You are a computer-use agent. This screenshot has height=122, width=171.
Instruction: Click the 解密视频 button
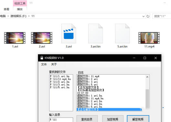coord(138,119)
